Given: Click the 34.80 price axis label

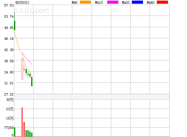Looking at the screenshot, I should click(9, 72).
